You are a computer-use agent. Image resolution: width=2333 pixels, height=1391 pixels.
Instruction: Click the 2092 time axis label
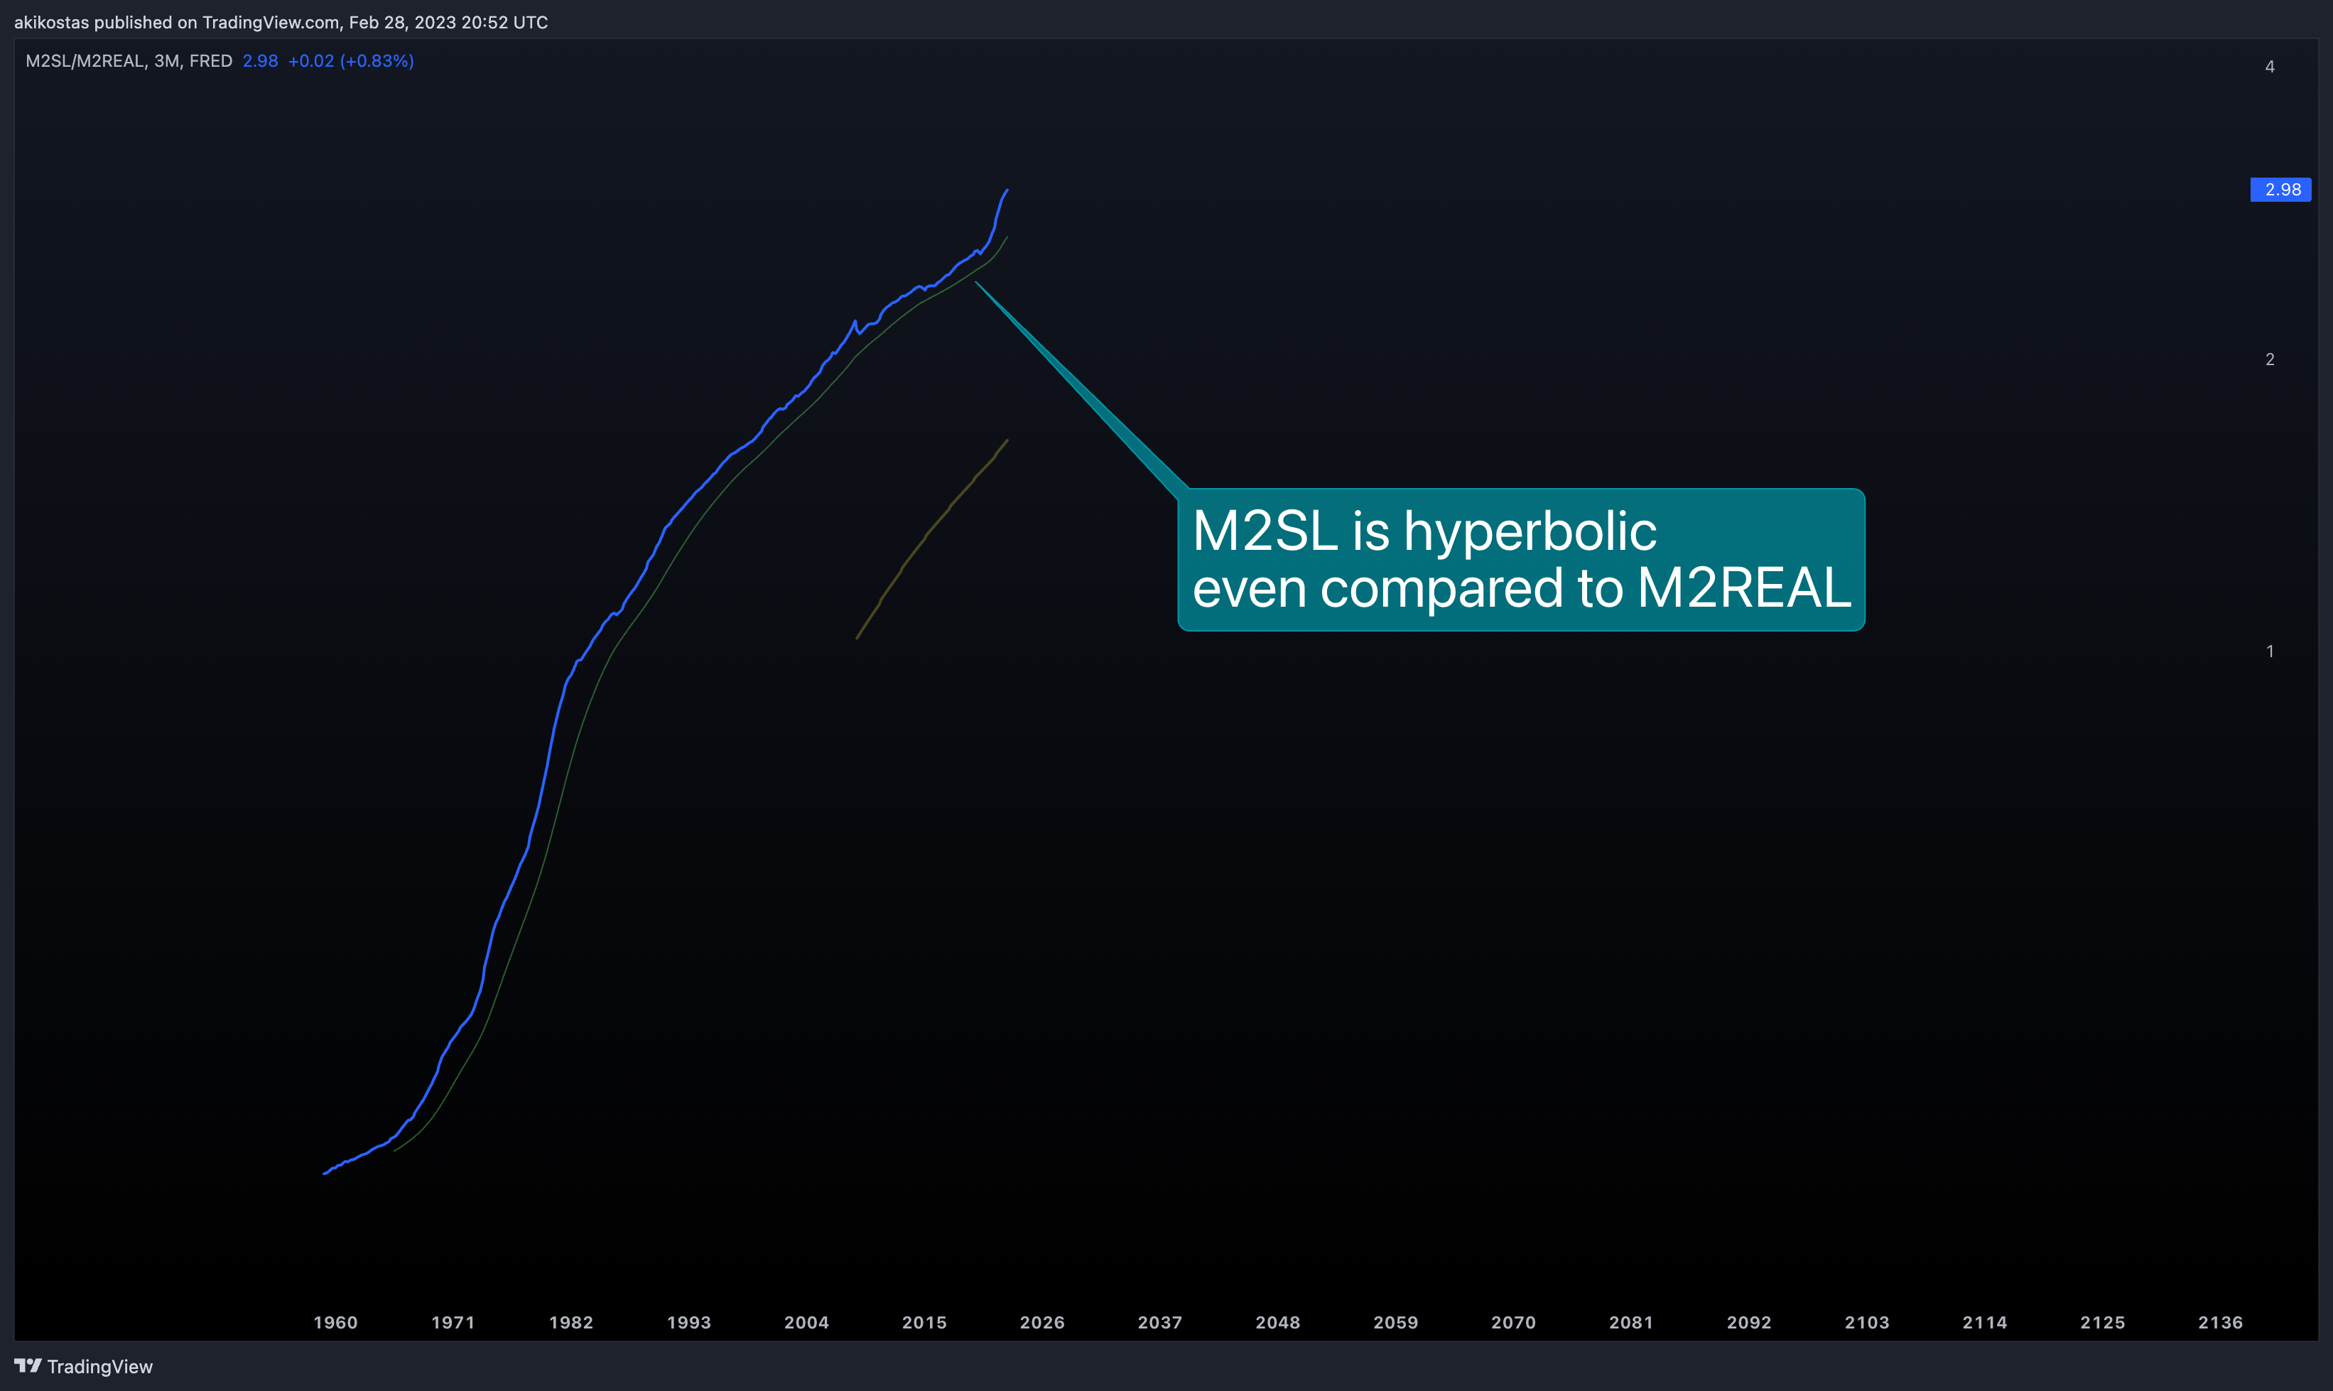(1749, 1323)
